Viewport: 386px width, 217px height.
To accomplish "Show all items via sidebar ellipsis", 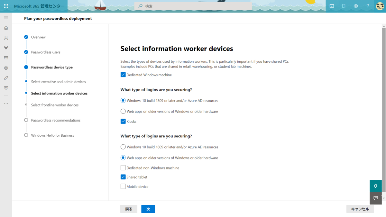I will coord(6,103).
